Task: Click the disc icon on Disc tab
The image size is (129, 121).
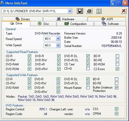Action: 40,24
